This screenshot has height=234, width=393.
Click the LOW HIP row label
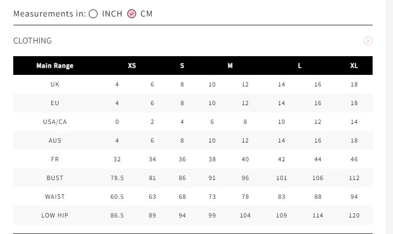pyautogui.click(x=55, y=215)
